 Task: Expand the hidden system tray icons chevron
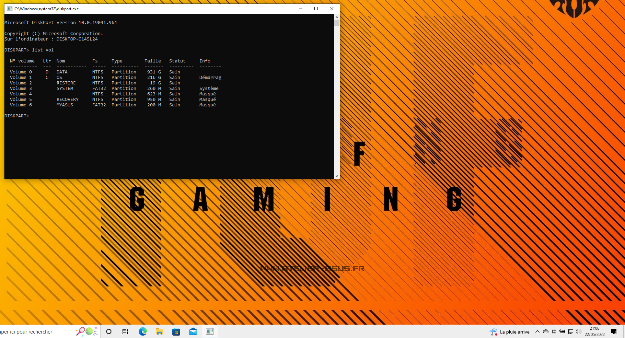pyautogui.click(x=537, y=331)
